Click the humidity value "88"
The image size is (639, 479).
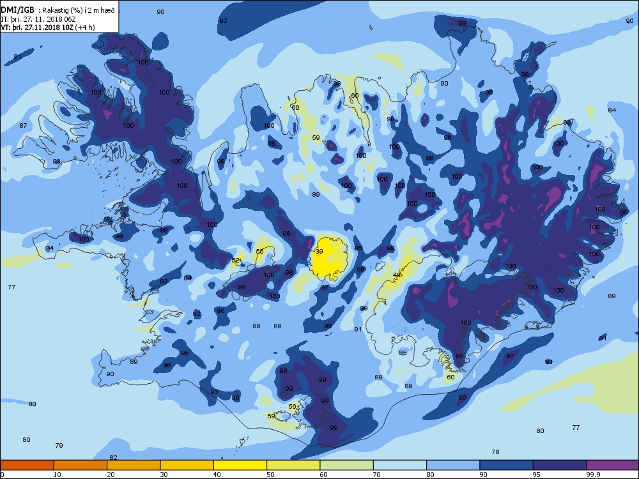pyautogui.click(x=256, y=326)
